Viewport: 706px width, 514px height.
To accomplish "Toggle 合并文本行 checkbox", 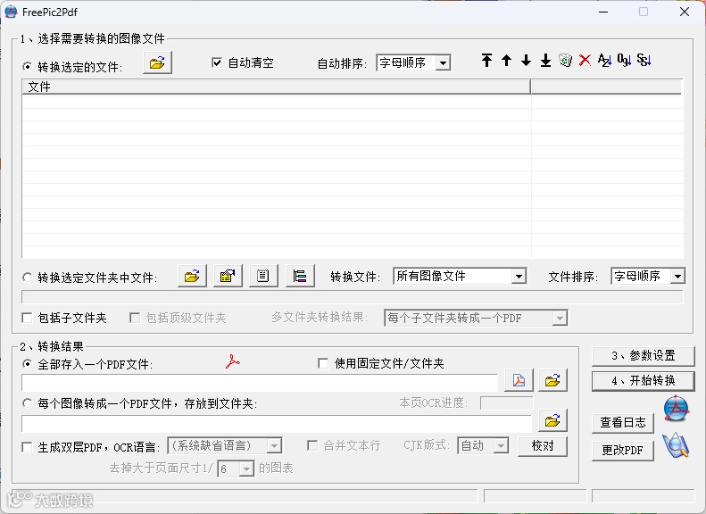I will point(312,445).
